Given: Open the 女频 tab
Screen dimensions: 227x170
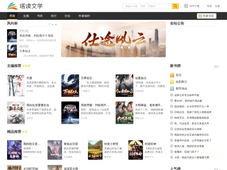Looking at the screenshot, I should point(26,16).
